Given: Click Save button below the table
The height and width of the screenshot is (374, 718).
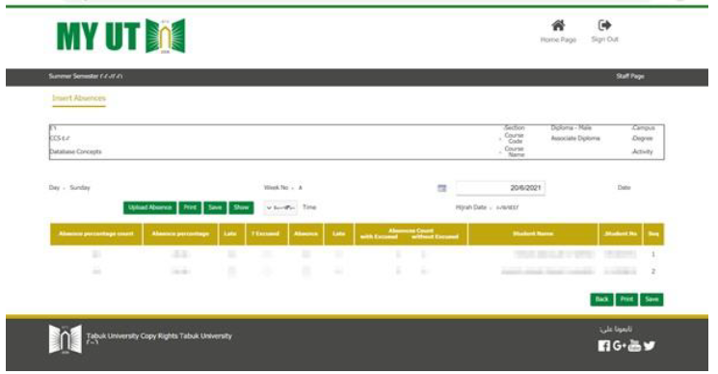Looking at the screenshot, I should (652, 300).
